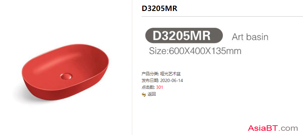Click the red AsiaBT part of the logo
Image resolution: width=303 pixels, height=135 pixels.
(x=263, y=128)
